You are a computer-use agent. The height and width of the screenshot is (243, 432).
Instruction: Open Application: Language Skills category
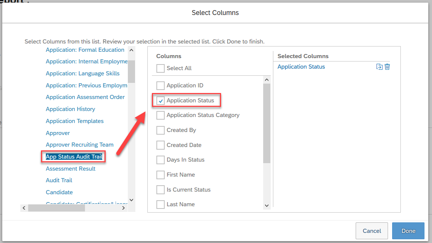point(83,73)
